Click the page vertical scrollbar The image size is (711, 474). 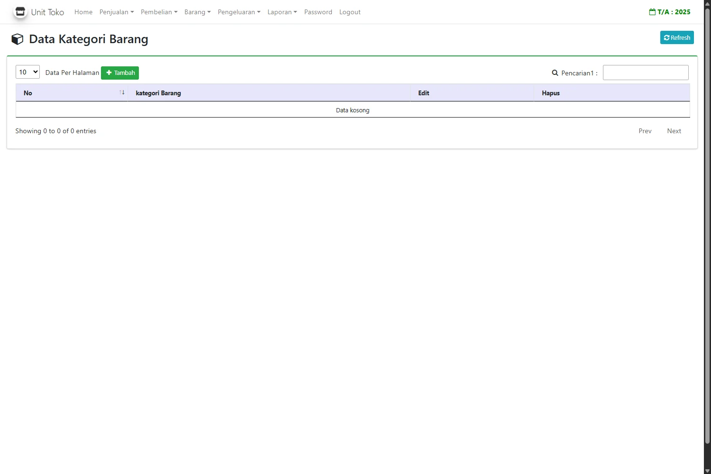coord(707,227)
